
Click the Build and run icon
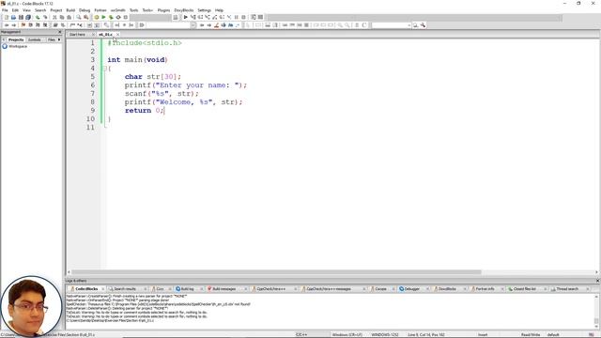111,17
